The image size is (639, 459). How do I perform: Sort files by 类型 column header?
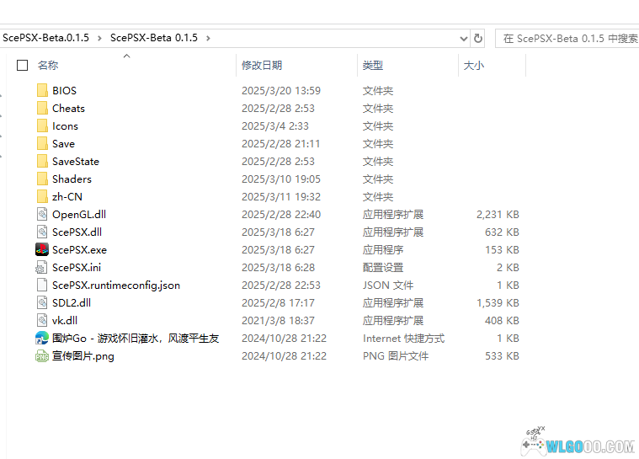[373, 65]
